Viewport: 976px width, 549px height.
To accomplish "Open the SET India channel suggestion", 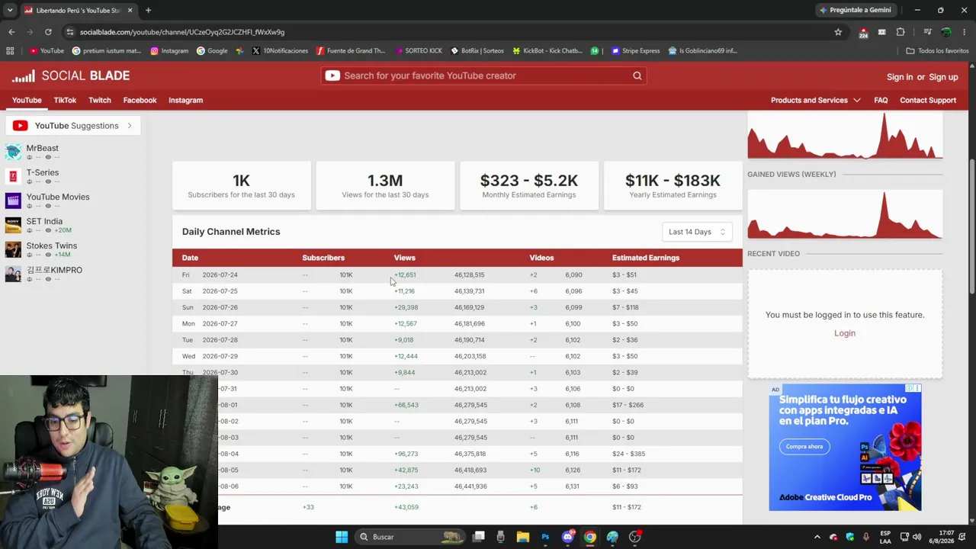I will 44,221.
